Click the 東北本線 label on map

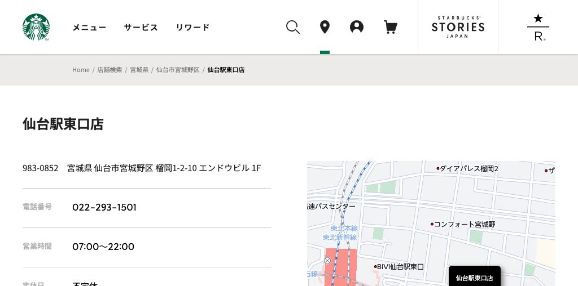coord(344,228)
